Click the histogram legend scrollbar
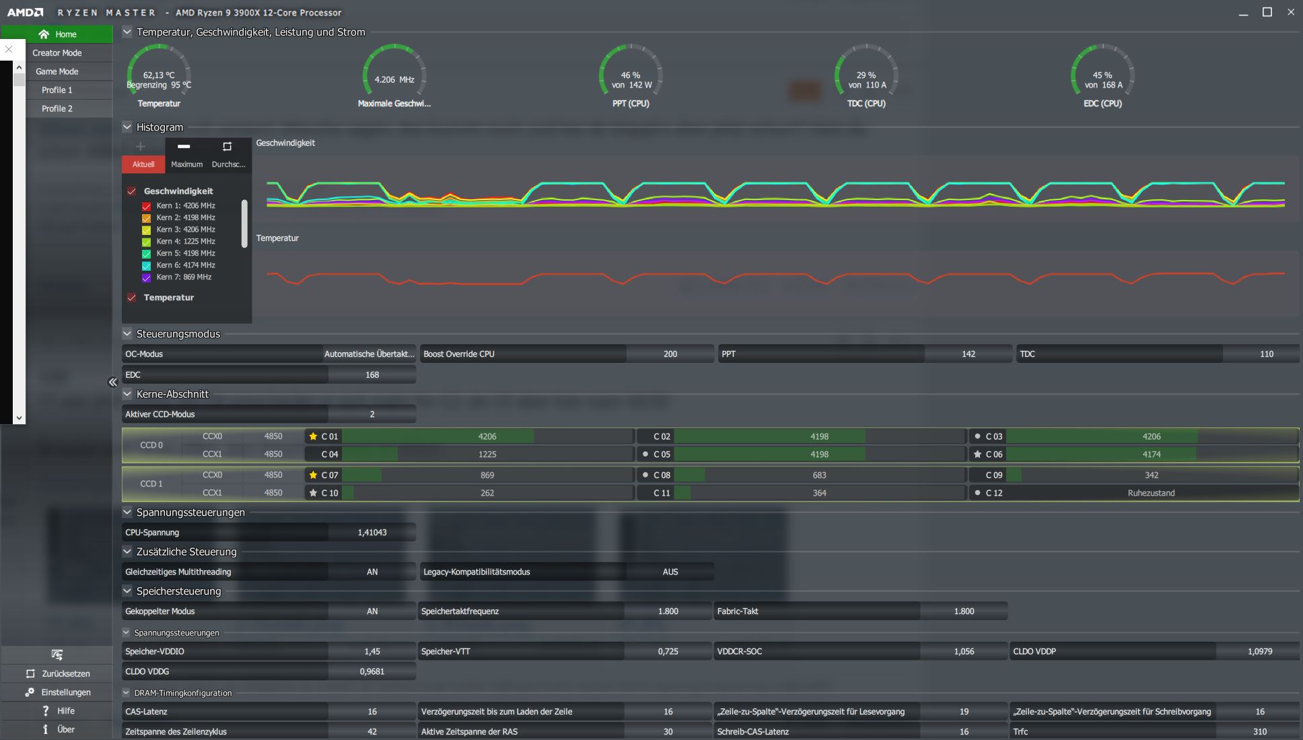Viewport: 1303px width, 740px height. (x=244, y=223)
